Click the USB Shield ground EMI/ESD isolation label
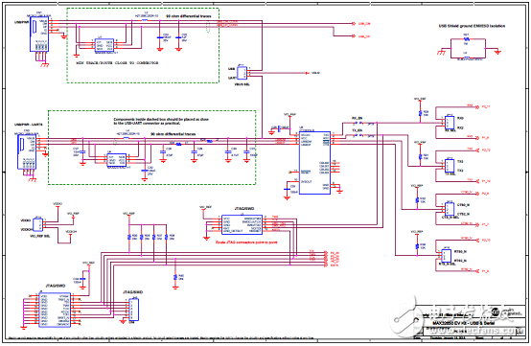This screenshot has height=346, width=531. 472,26
